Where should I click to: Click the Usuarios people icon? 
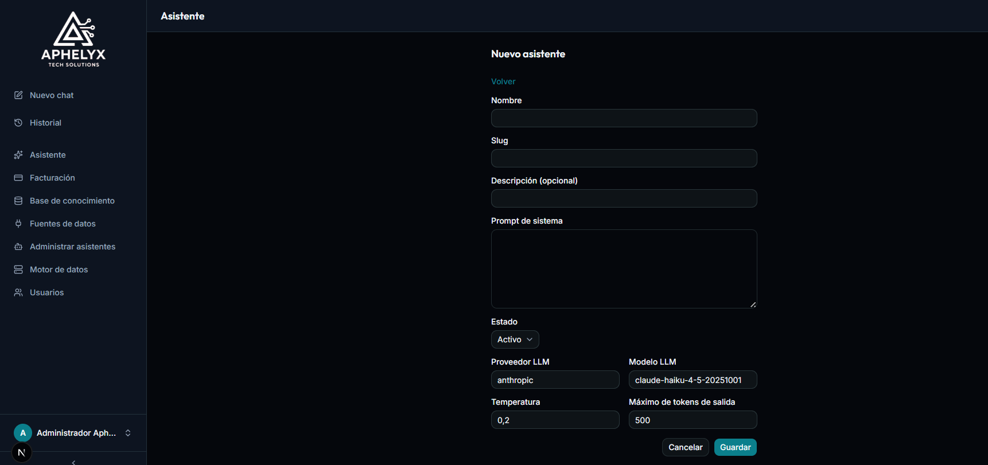click(18, 292)
